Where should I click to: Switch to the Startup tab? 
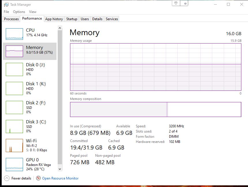tap(72, 19)
